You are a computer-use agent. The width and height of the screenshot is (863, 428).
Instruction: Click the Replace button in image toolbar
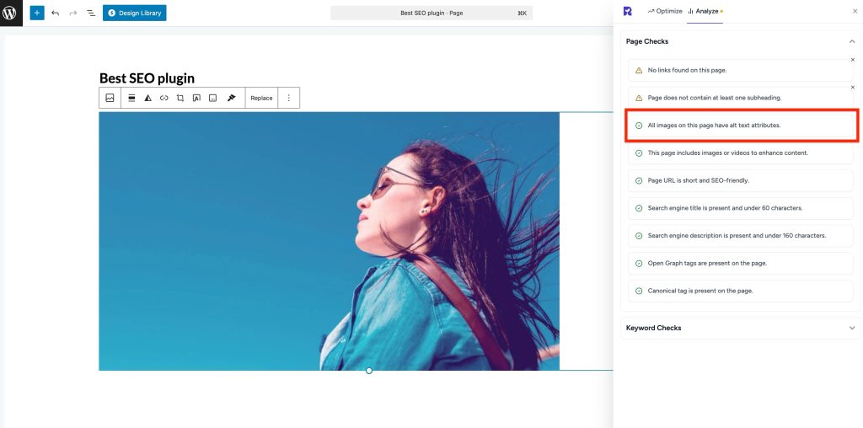point(261,98)
